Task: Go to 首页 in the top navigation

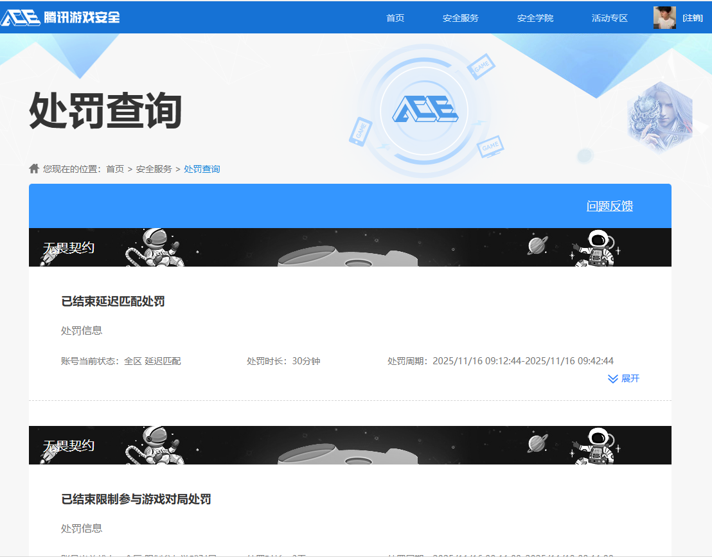Action: point(395,18)
